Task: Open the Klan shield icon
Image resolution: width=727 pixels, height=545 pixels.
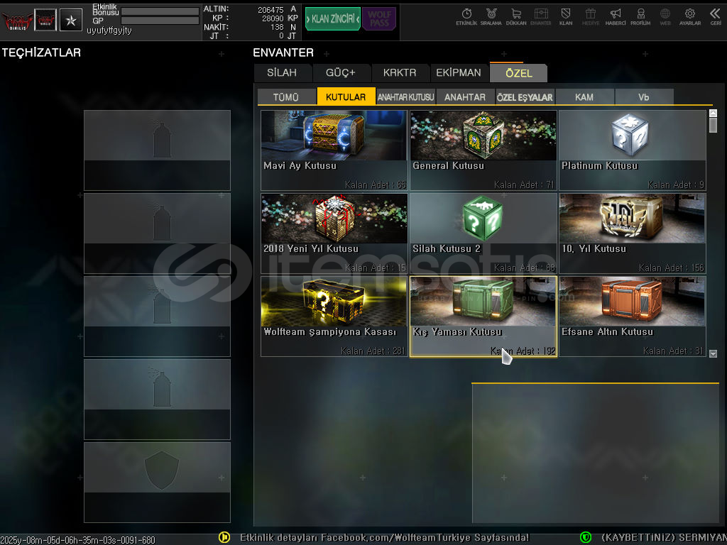Action: (566, 17)
